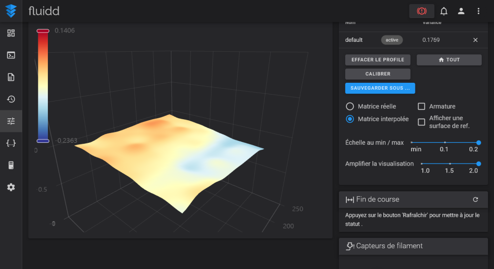Open the Tune page sliders icon
494x269 pixels.
[x=11, y=121]
